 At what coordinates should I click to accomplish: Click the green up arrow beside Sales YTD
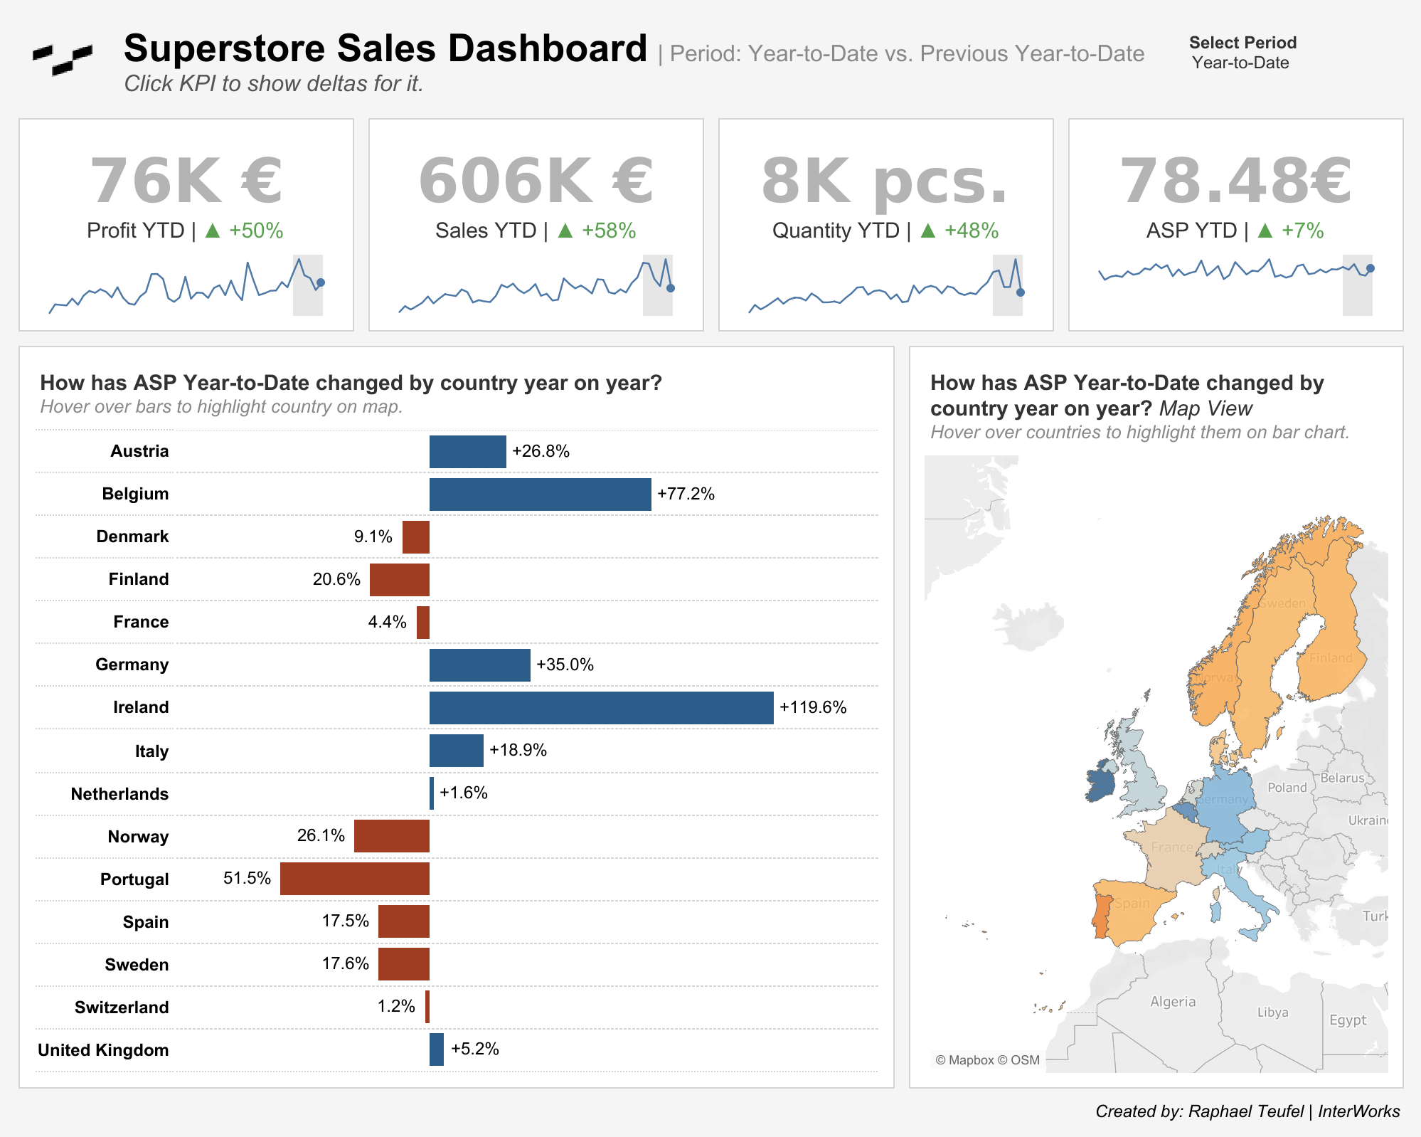(x=565, y=231)
